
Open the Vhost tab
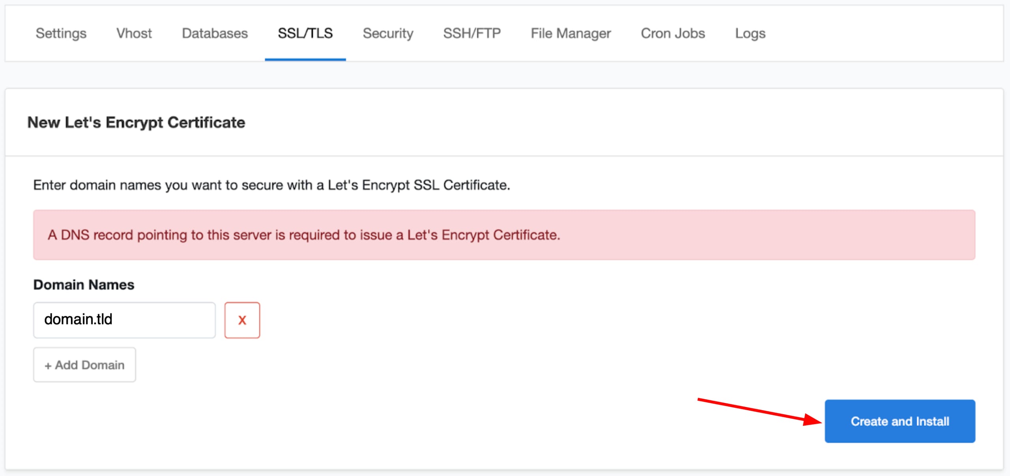tap(134, 34)
